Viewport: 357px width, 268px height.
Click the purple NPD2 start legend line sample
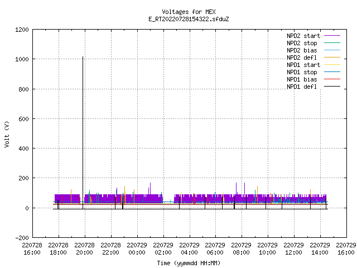[x=332, y=36]
